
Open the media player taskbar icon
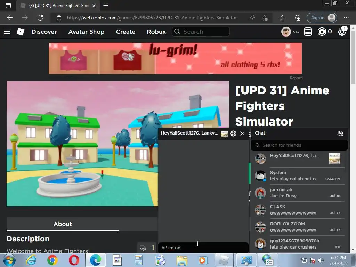(203, 260)
